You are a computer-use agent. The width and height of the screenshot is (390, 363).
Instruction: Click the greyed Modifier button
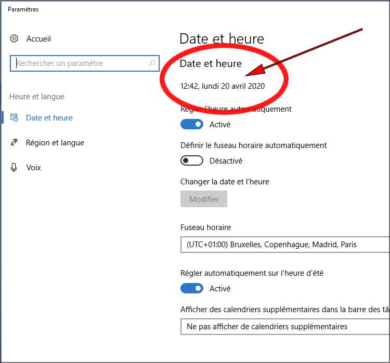pos(204,199)
